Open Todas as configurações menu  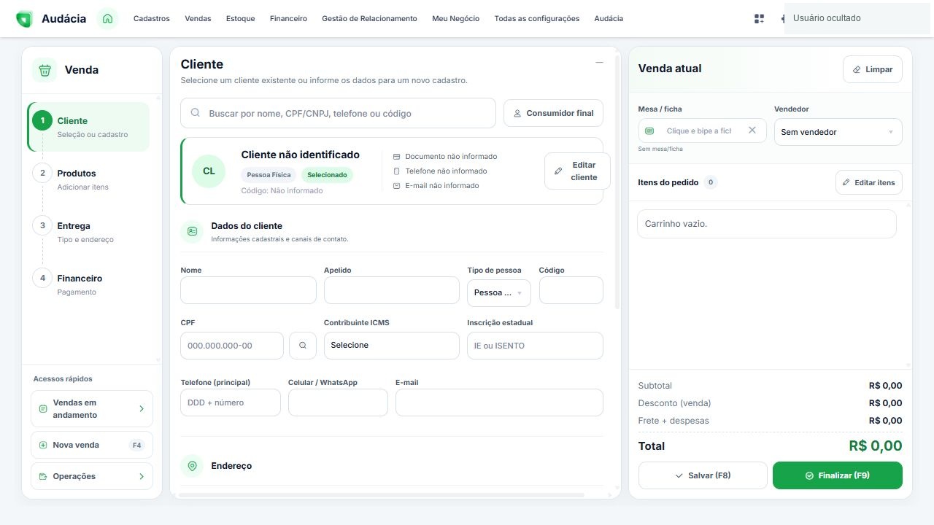[537, 19]
